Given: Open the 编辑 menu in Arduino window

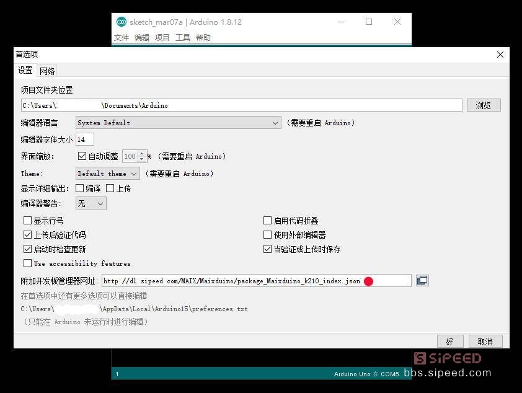Looking at the screenshot, I should tap(142, 38).
